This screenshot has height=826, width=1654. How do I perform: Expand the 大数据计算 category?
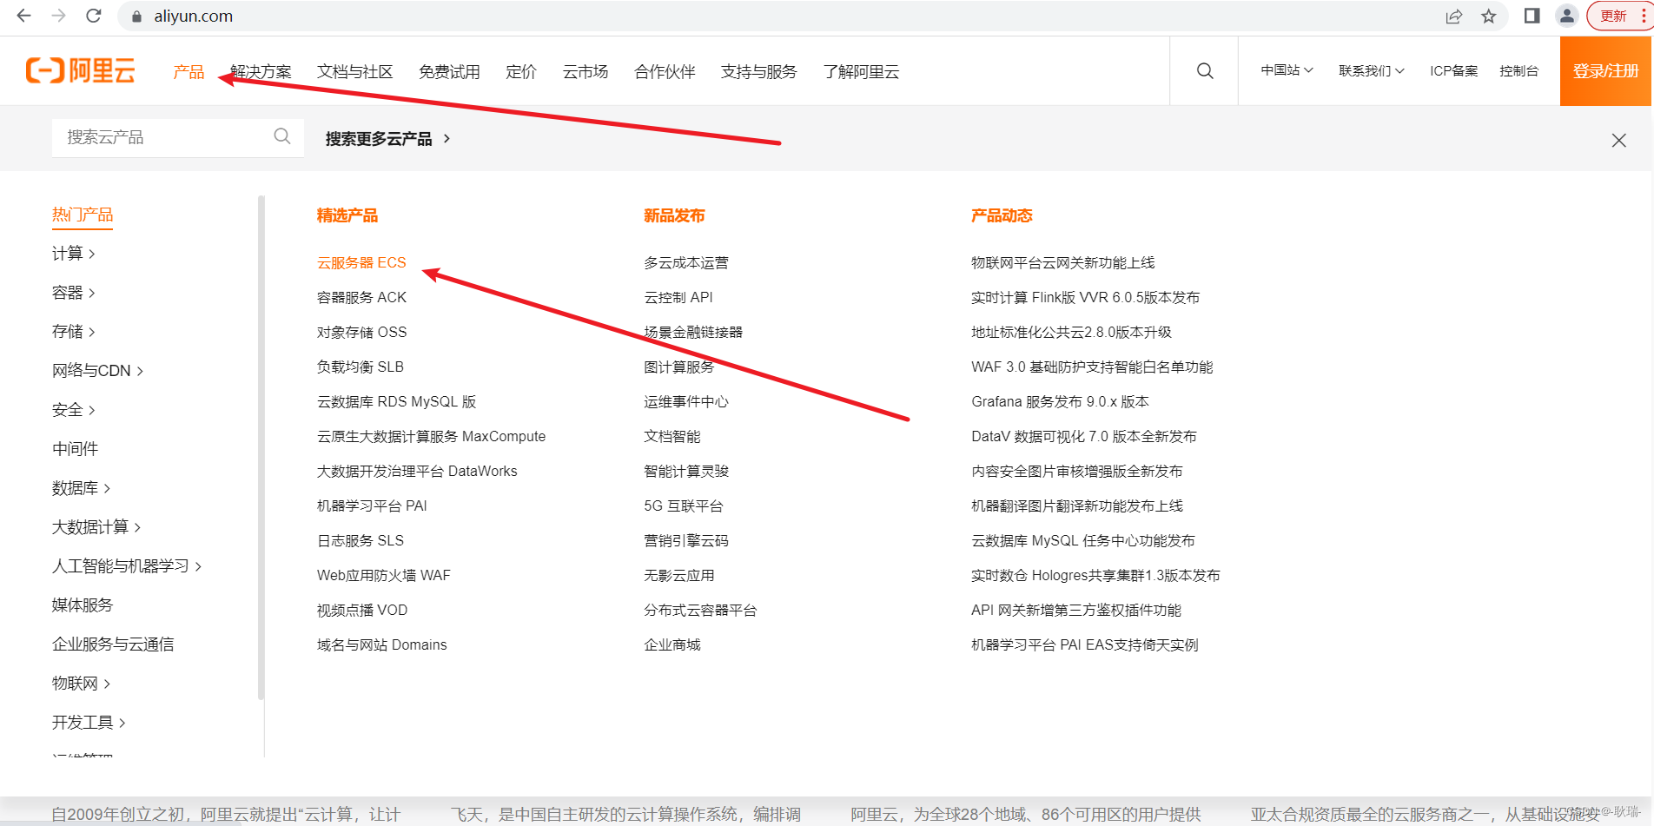tap(96, 527)
